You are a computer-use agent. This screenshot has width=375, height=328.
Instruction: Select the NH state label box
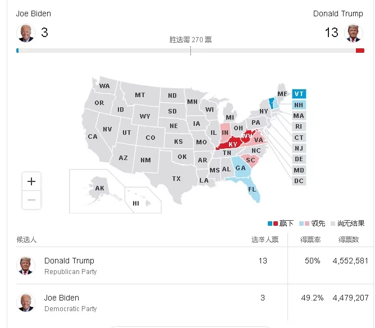coord(299,105)
